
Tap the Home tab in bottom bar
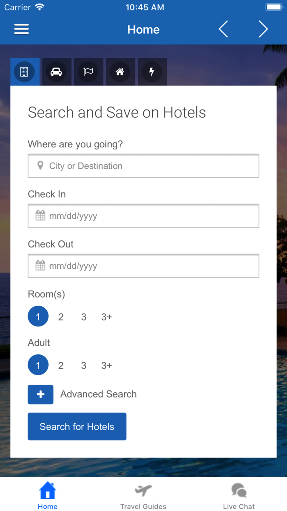48,496
